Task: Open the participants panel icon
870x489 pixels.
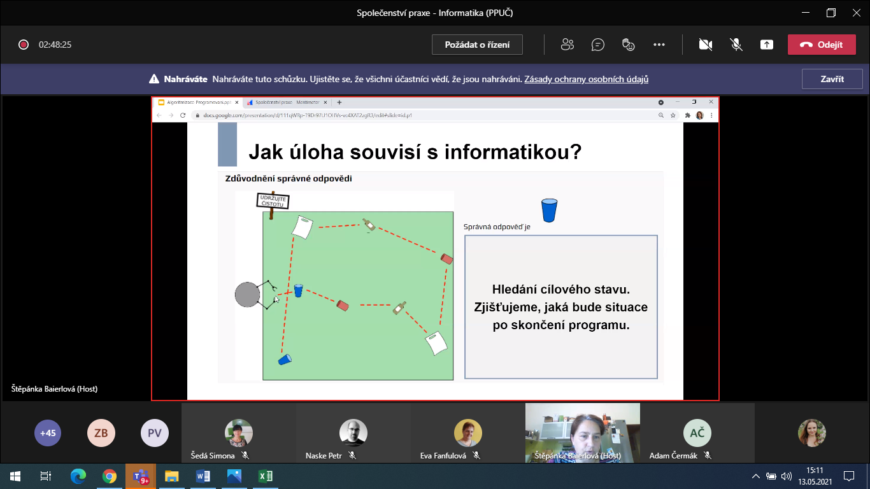Action: 567,45
